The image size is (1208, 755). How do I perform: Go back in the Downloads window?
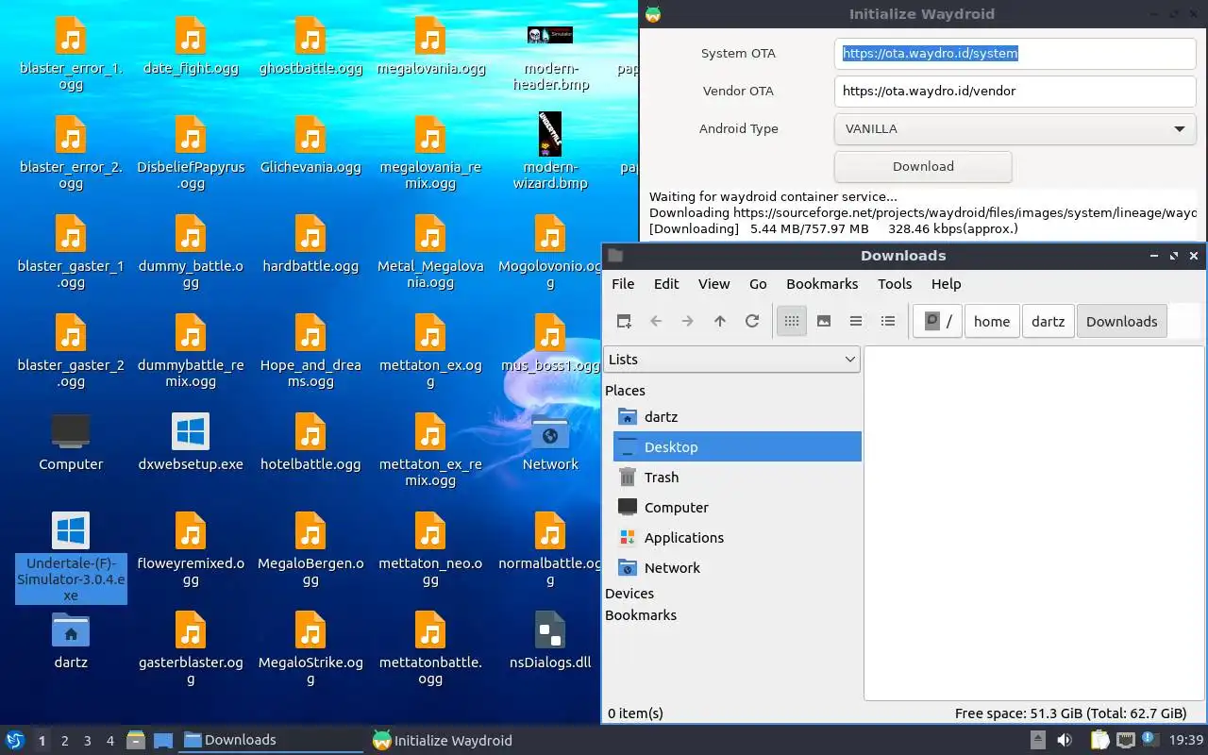[x=656, y=321]
